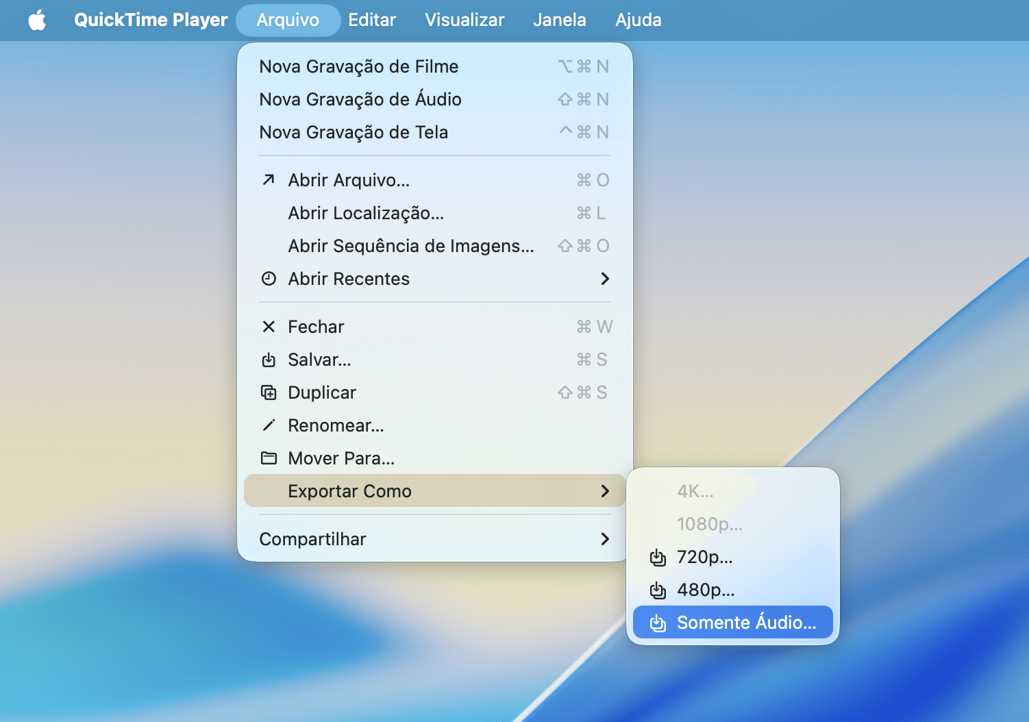Click the X icon next to Fechar
Viewport: 1029px width, 722px height.
click(269, 327)
